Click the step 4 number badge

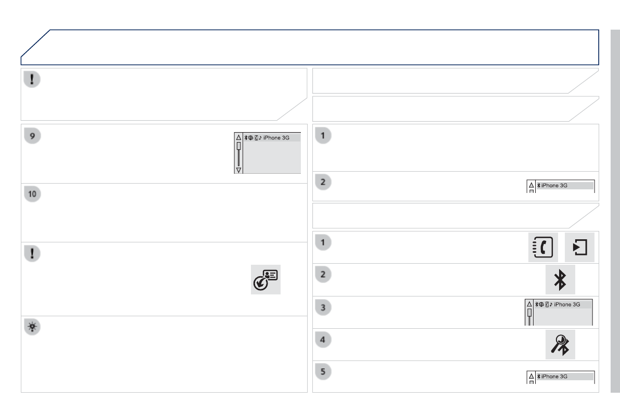coord(324,340)
